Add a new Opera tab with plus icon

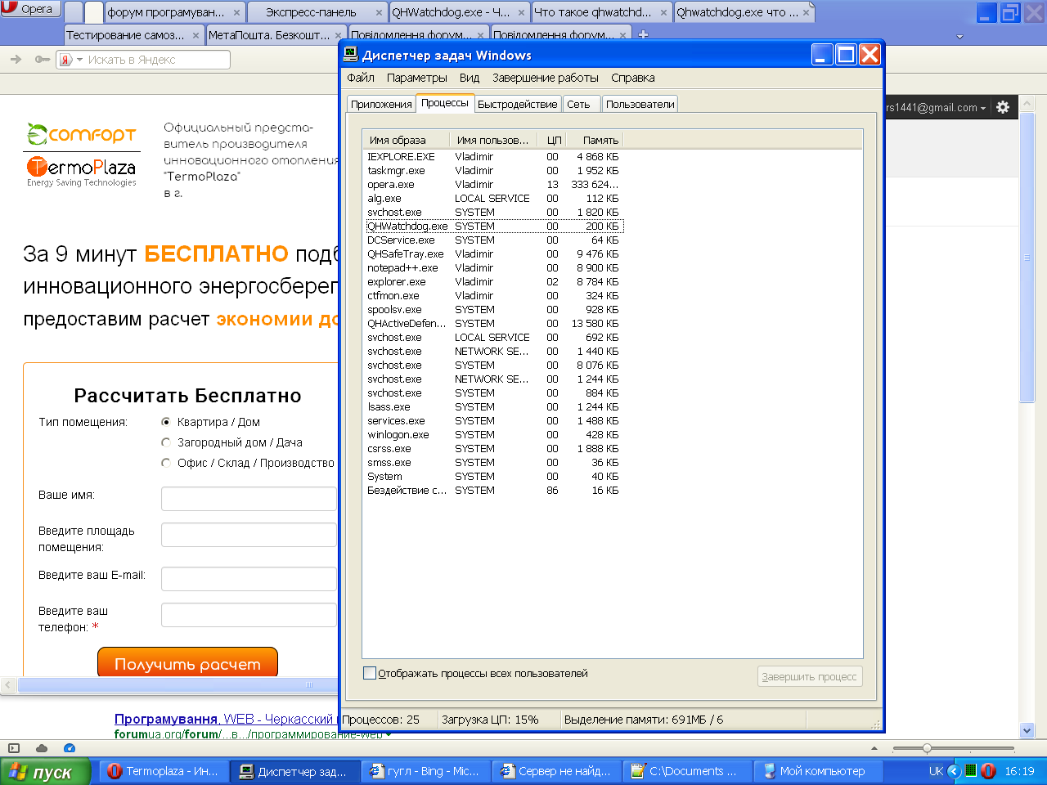point(643,34)
